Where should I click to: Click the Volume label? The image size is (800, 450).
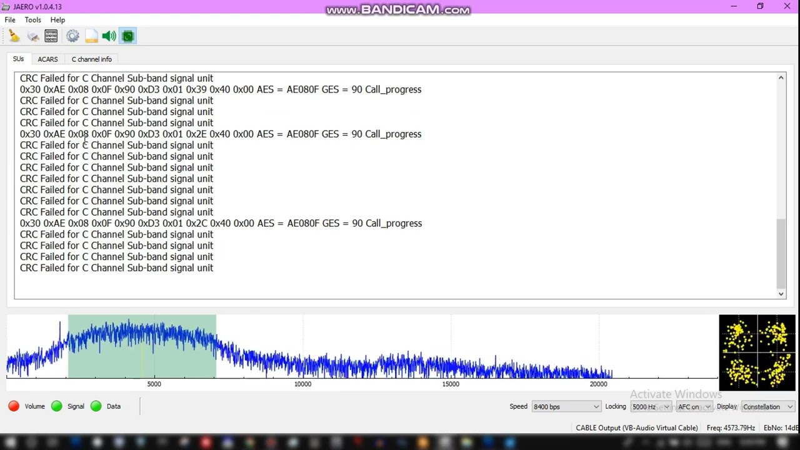[35, 406]
